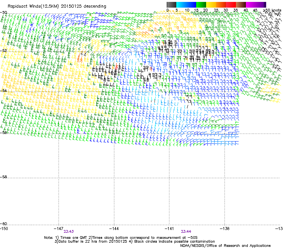This screenshot has width=283, height=248.
Task: Click the -50 latitude axis label
Action: (x=3, y=13)
